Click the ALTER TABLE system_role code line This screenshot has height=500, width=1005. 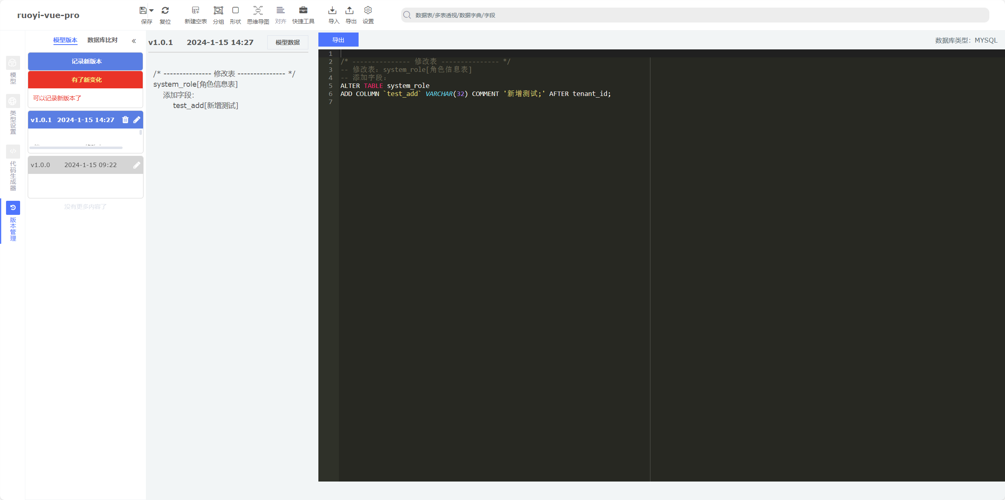[385, 86]
